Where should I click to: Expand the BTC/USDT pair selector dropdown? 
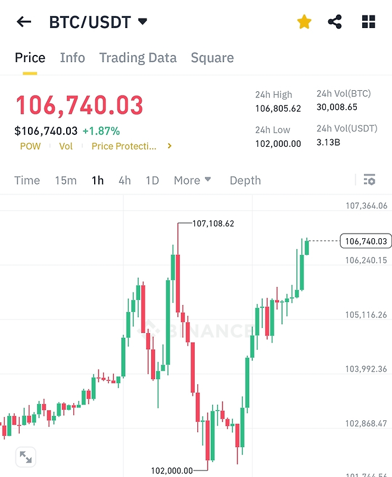point(142,22)
